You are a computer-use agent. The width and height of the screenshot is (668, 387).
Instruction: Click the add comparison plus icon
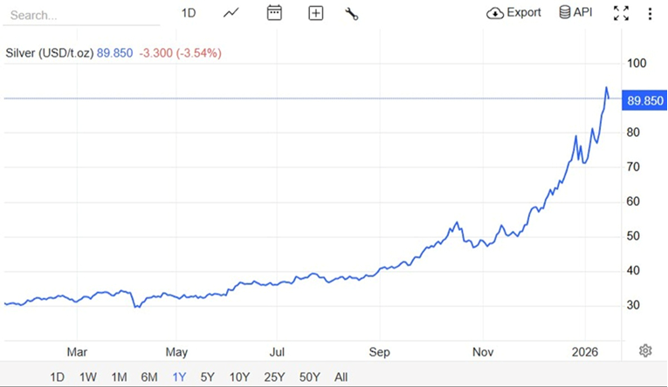[316, 13]
